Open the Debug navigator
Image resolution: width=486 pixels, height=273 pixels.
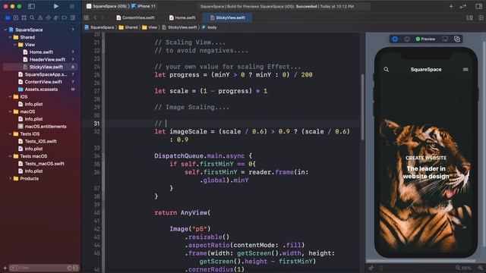click(56, 17)
